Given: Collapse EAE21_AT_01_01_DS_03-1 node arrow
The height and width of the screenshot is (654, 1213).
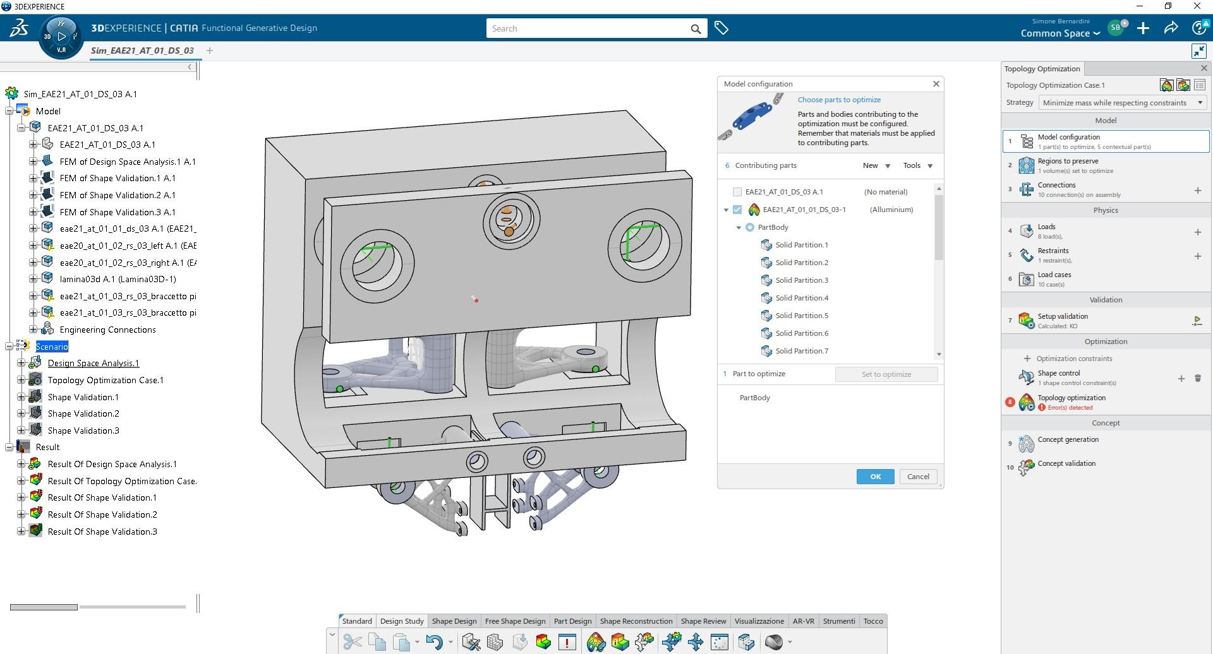Looking at the screenshot, I should [726, 210].
